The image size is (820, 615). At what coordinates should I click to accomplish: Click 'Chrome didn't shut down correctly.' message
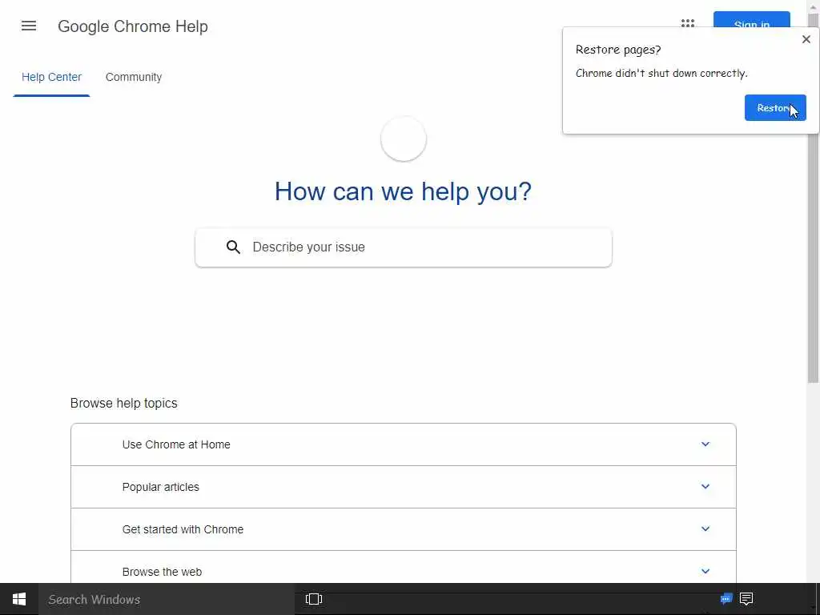point(661,73)
